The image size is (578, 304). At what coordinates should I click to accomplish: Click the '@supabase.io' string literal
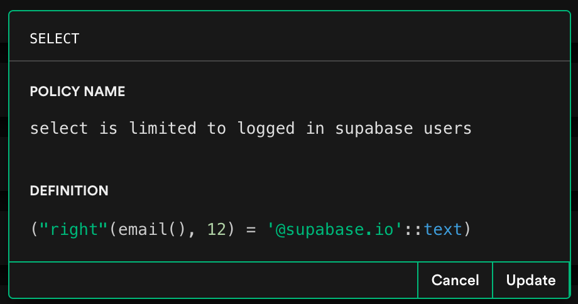(335, 229)
